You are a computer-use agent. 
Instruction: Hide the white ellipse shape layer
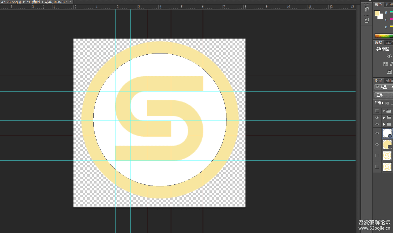click(x=377, y=133)
